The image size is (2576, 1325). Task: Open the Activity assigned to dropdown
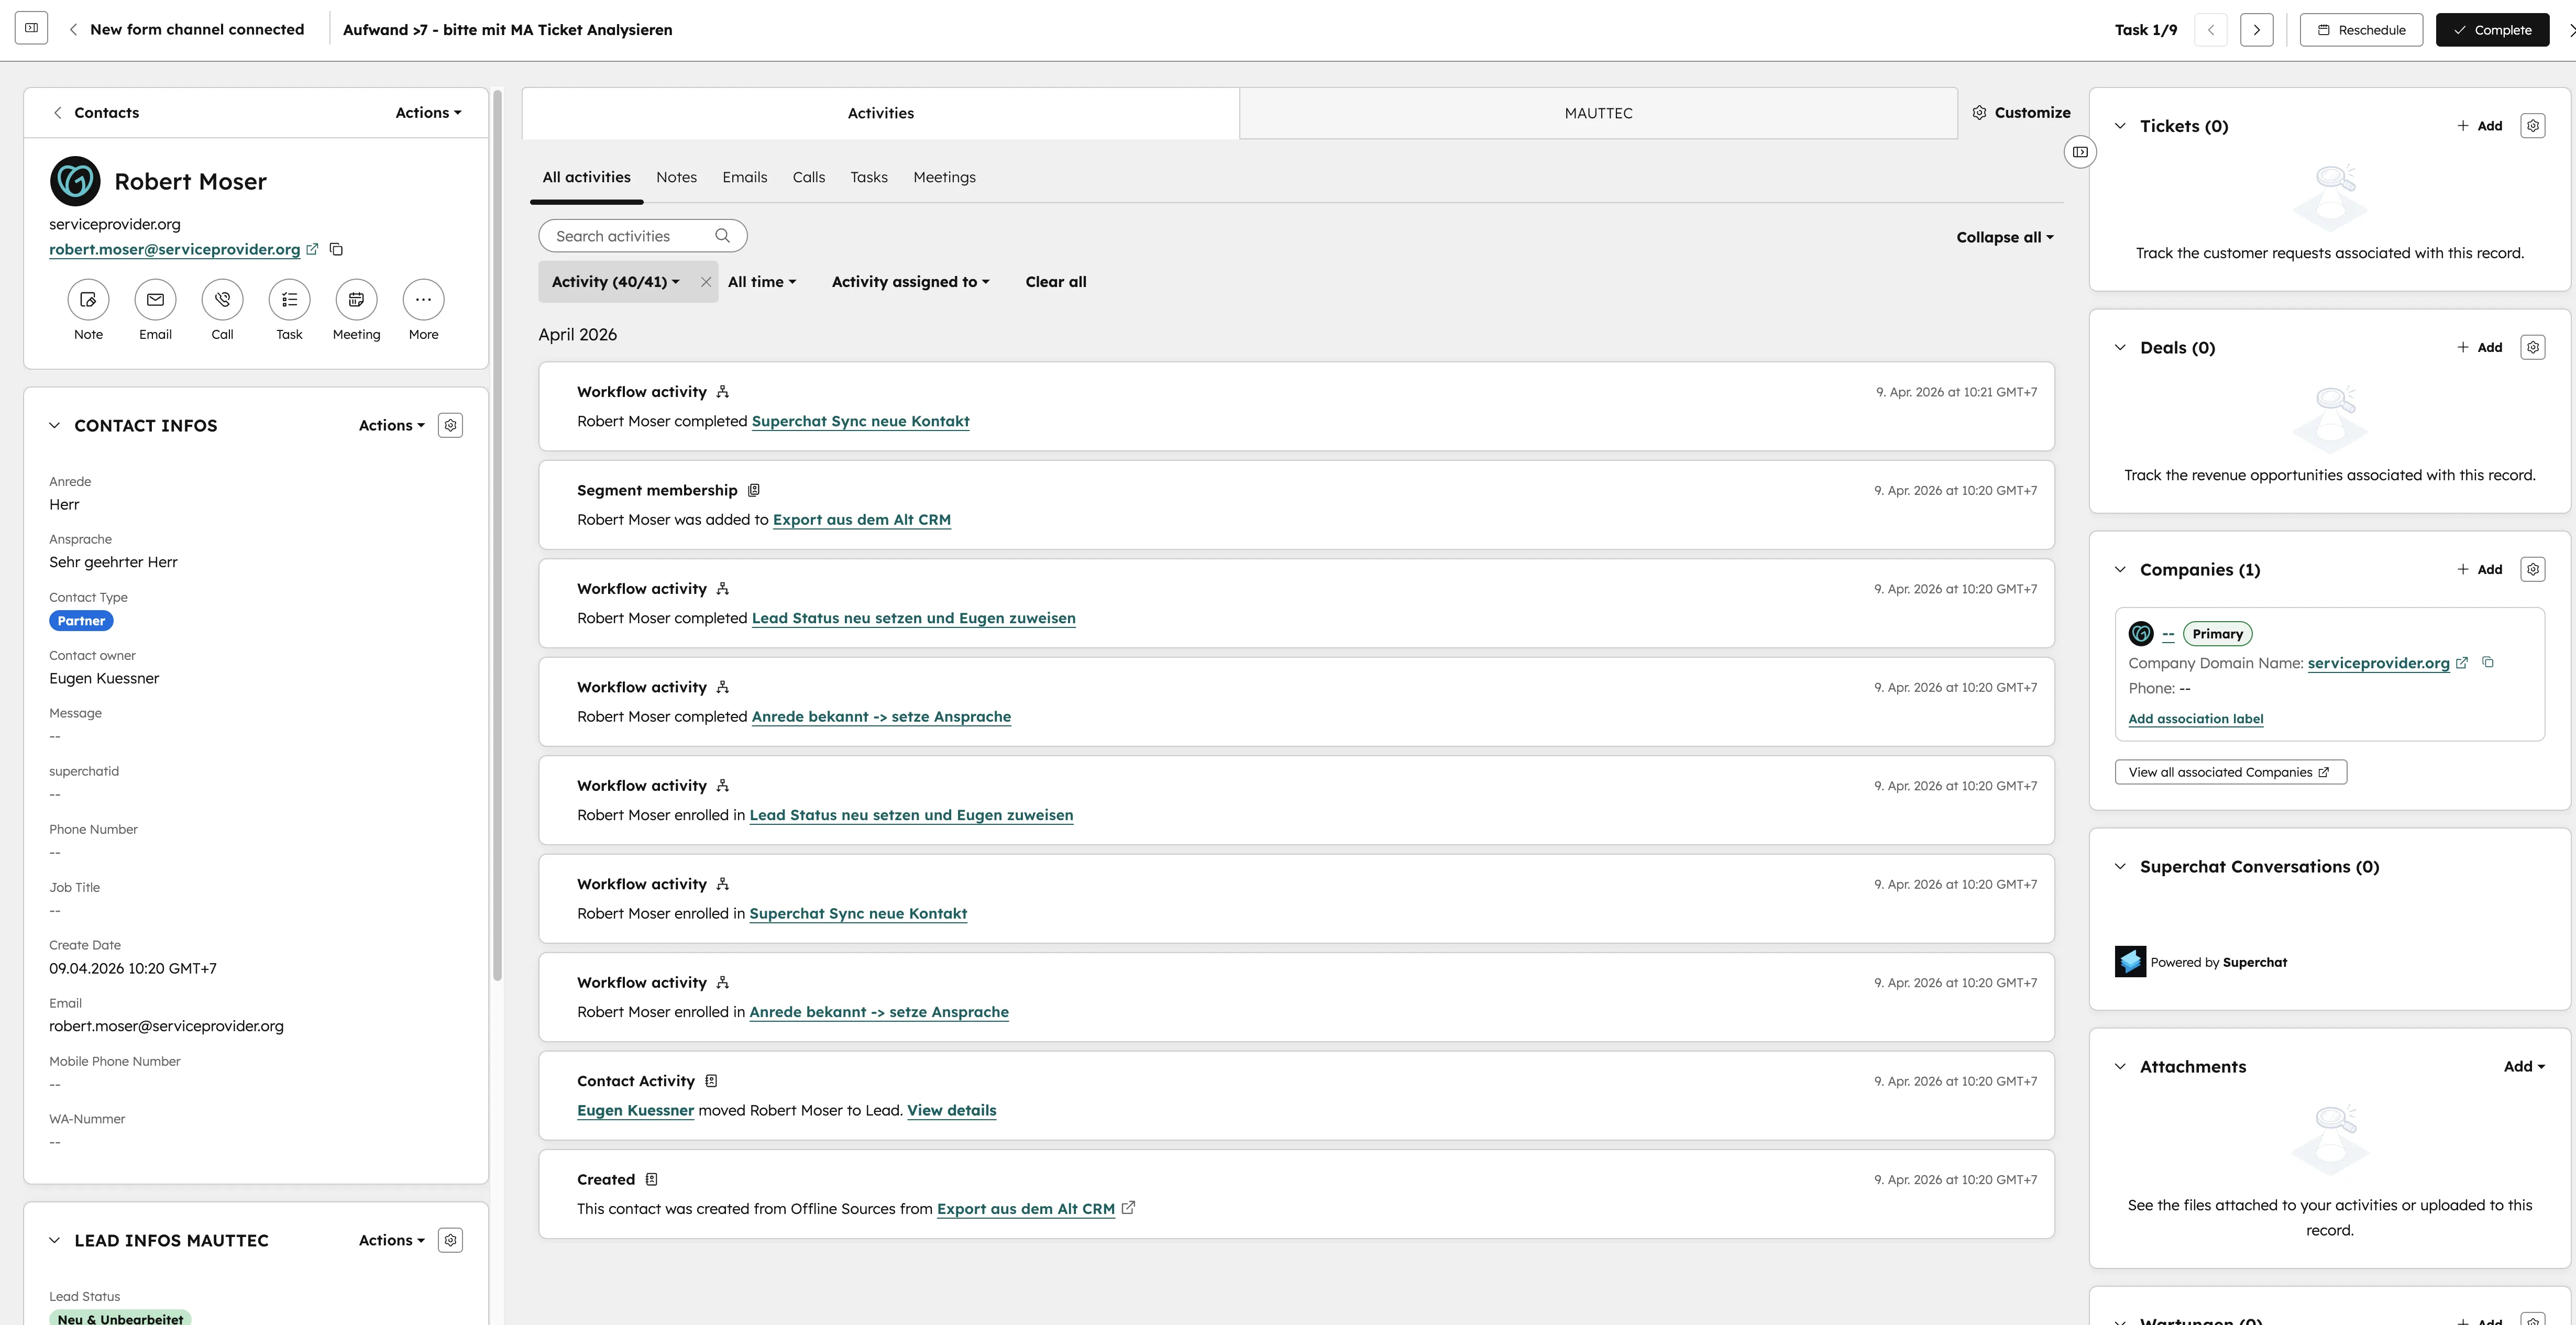(910, 281)
